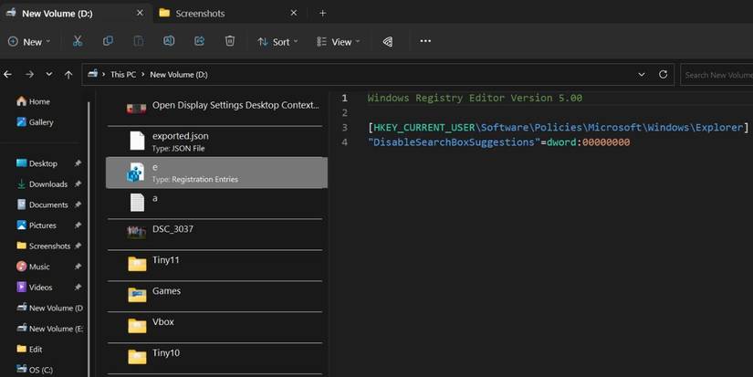Open the See more ellipsis menu
Screen dimensions: 753x377
425,41
